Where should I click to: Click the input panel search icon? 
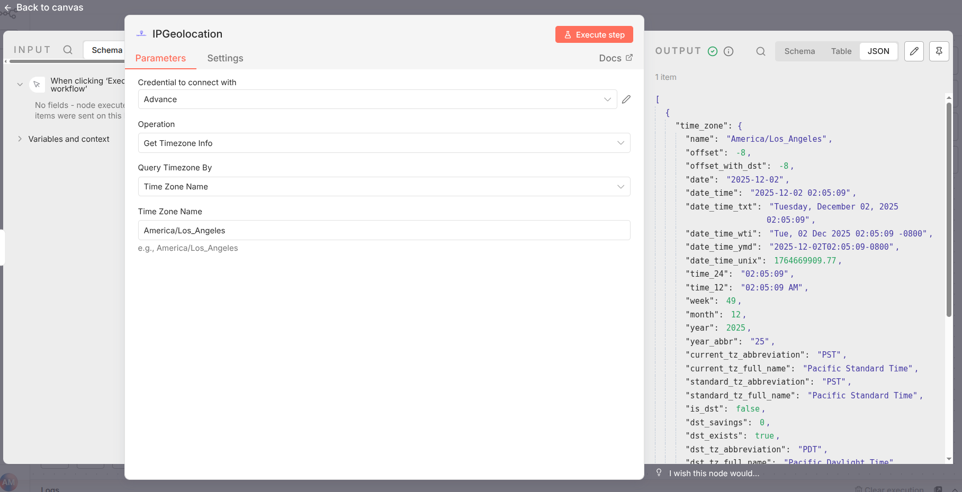pos(68,50)
